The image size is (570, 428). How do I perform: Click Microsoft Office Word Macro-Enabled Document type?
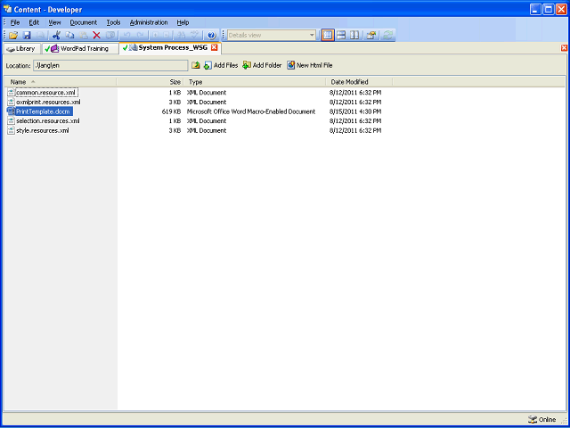pos(251,111)
